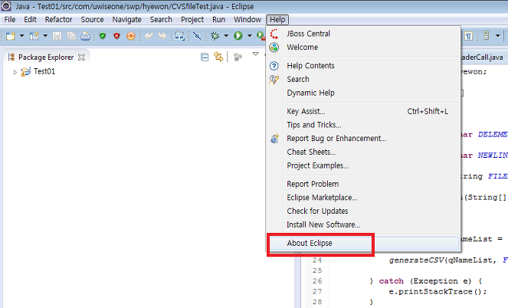Click the JBoss Central red icon
Screen dimensions: 508x308
[x=274, y=34]
